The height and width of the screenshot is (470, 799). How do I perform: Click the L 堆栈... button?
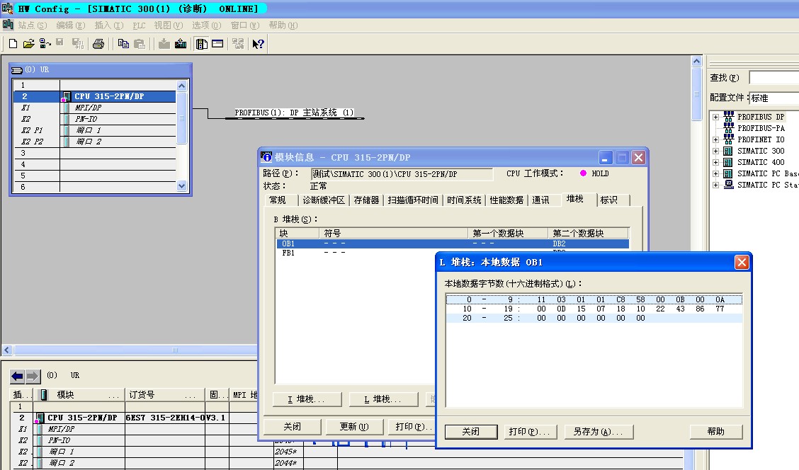click(384, 399)
